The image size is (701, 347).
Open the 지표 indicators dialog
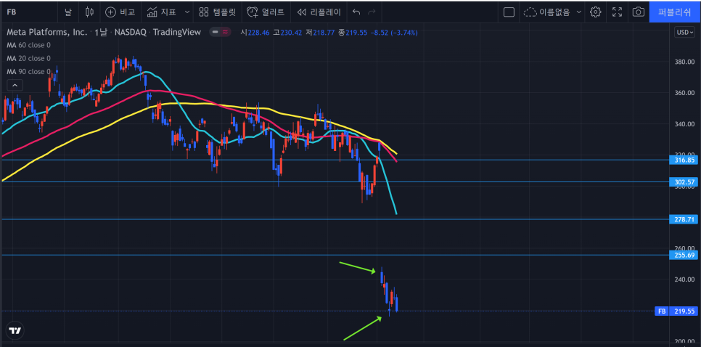(163, 12)
